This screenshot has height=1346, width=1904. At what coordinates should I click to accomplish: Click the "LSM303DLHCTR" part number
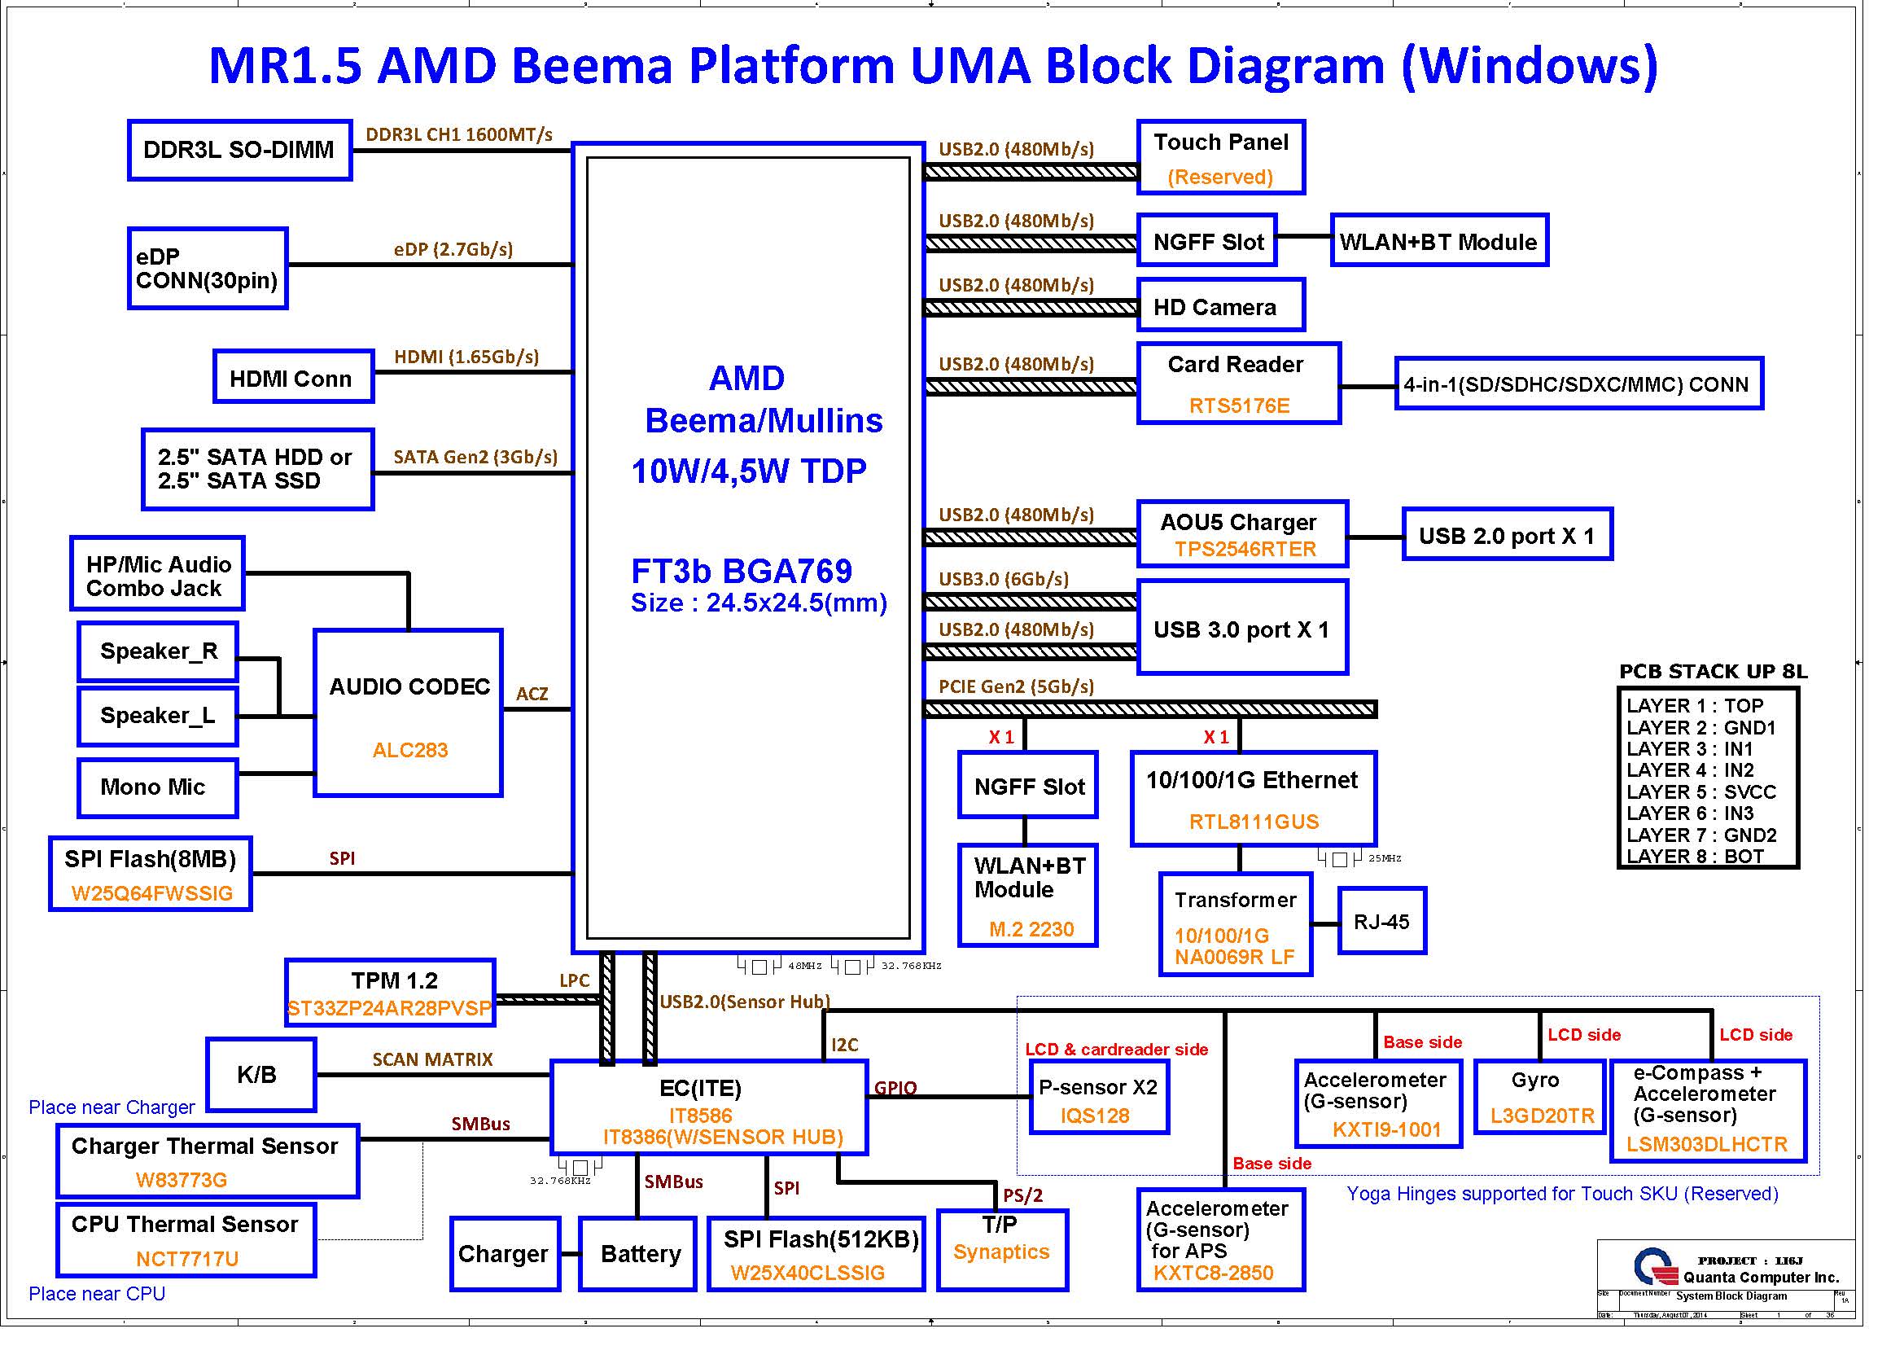[x=1707, y=1146]
